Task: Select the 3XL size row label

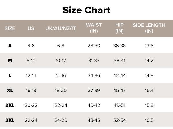Action: [10, 120]
